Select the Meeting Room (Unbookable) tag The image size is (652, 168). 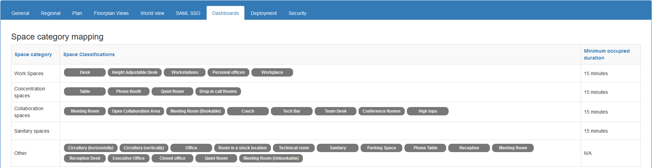click(x=271, y=158)
